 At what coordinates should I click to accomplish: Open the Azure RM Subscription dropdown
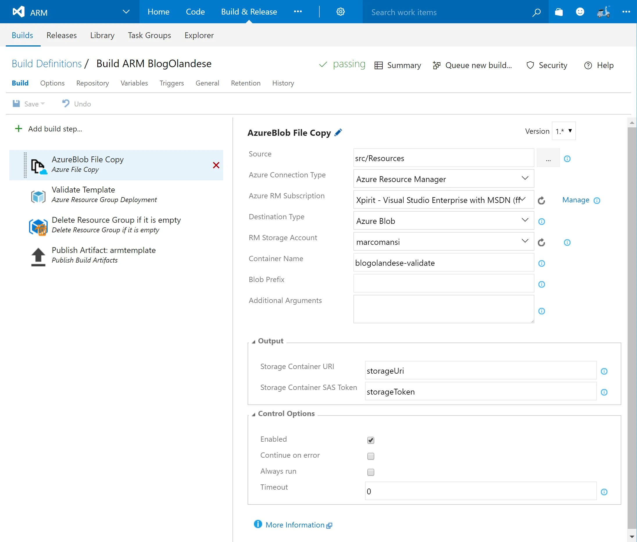coord(443,200)
